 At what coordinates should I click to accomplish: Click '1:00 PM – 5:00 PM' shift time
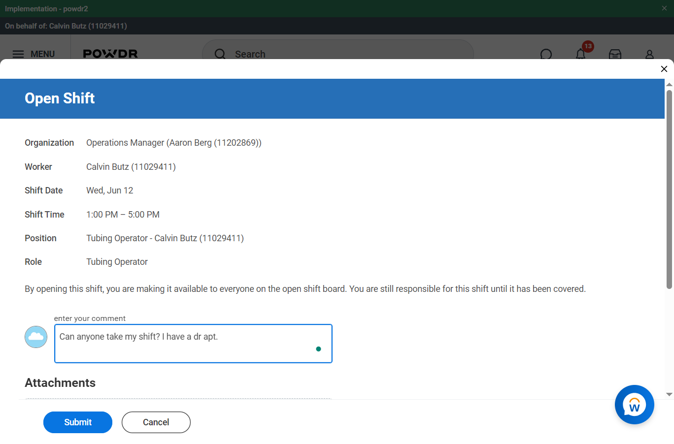123,215
